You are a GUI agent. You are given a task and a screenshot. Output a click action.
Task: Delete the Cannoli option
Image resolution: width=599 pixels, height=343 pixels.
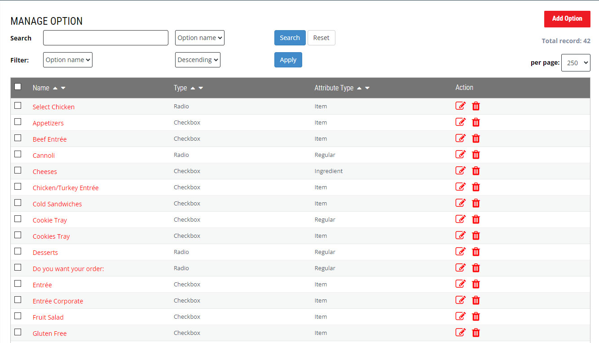coord(476,155)
